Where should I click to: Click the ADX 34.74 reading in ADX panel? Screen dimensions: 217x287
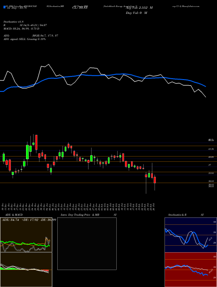10,220
